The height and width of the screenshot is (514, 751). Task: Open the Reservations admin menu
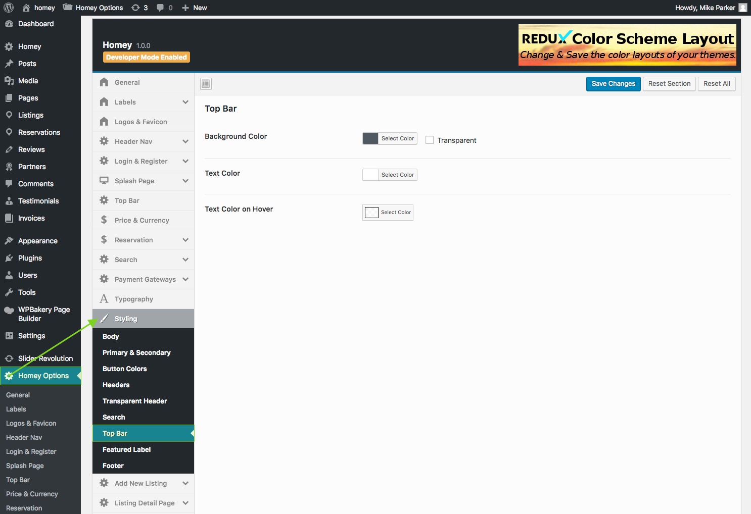(x=40, y=132)
